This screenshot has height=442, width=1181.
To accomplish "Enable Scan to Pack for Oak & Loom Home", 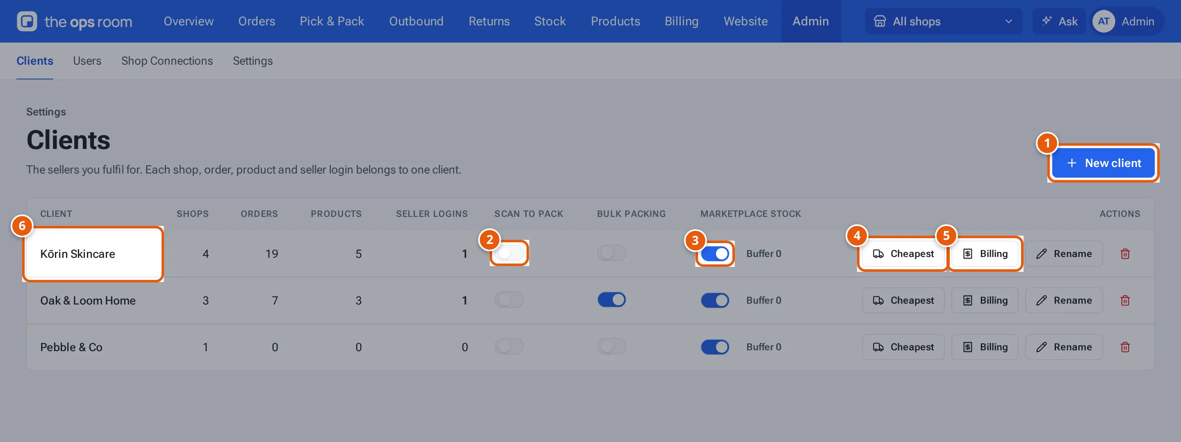I will click(509, 300).
